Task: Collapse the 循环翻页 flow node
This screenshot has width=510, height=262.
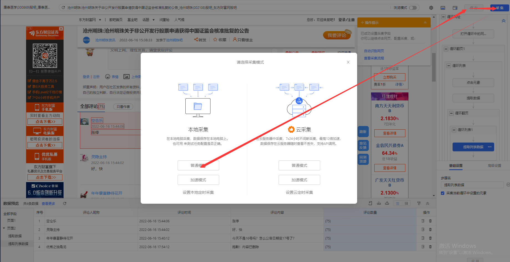Action: coord(451,113)
